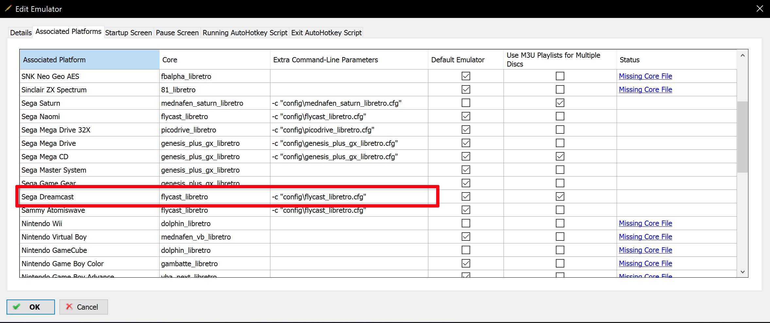770x323 pixels.
Task: Toggle Default Emulator checkbox for SNK Neo Geo AES
Action: [x=466, y=76]
